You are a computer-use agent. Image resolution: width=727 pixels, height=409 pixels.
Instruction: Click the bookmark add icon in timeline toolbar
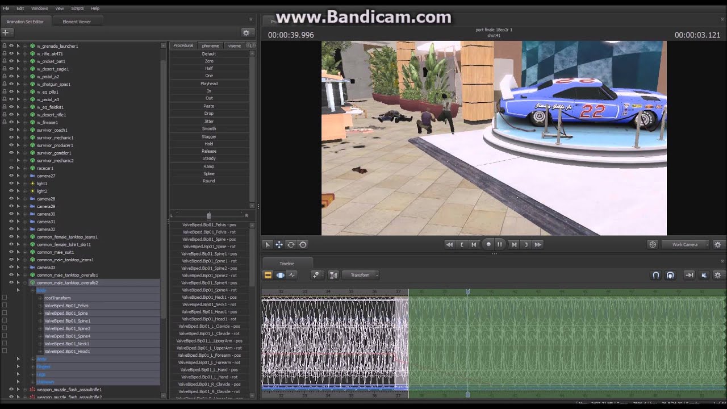click(x=316, y=275)
